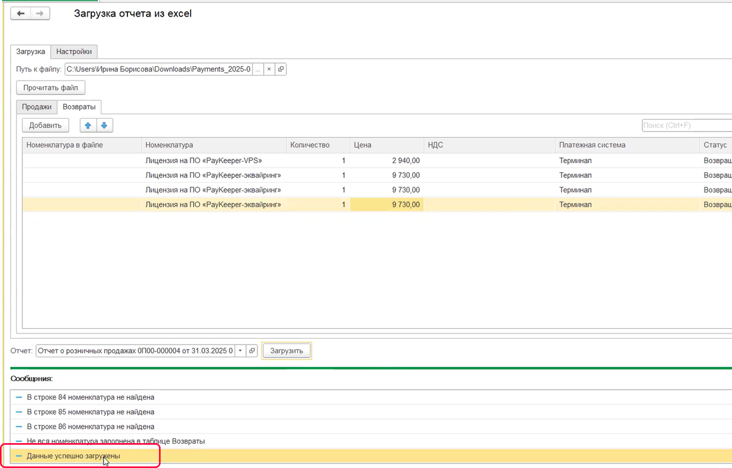
Task: Clear the file path with the x icon
Action: pyautogui.click(x=269, y=69)
